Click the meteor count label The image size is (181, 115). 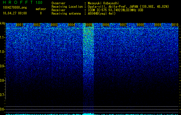point(41,9)
